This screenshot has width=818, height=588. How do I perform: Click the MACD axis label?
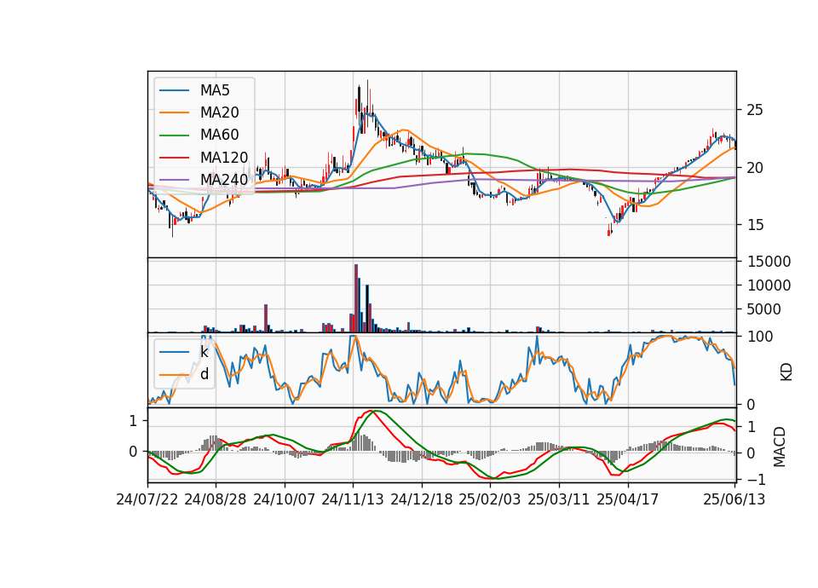pos(780,447)
